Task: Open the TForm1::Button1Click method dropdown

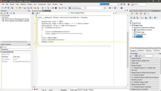Action: point(113,13)
